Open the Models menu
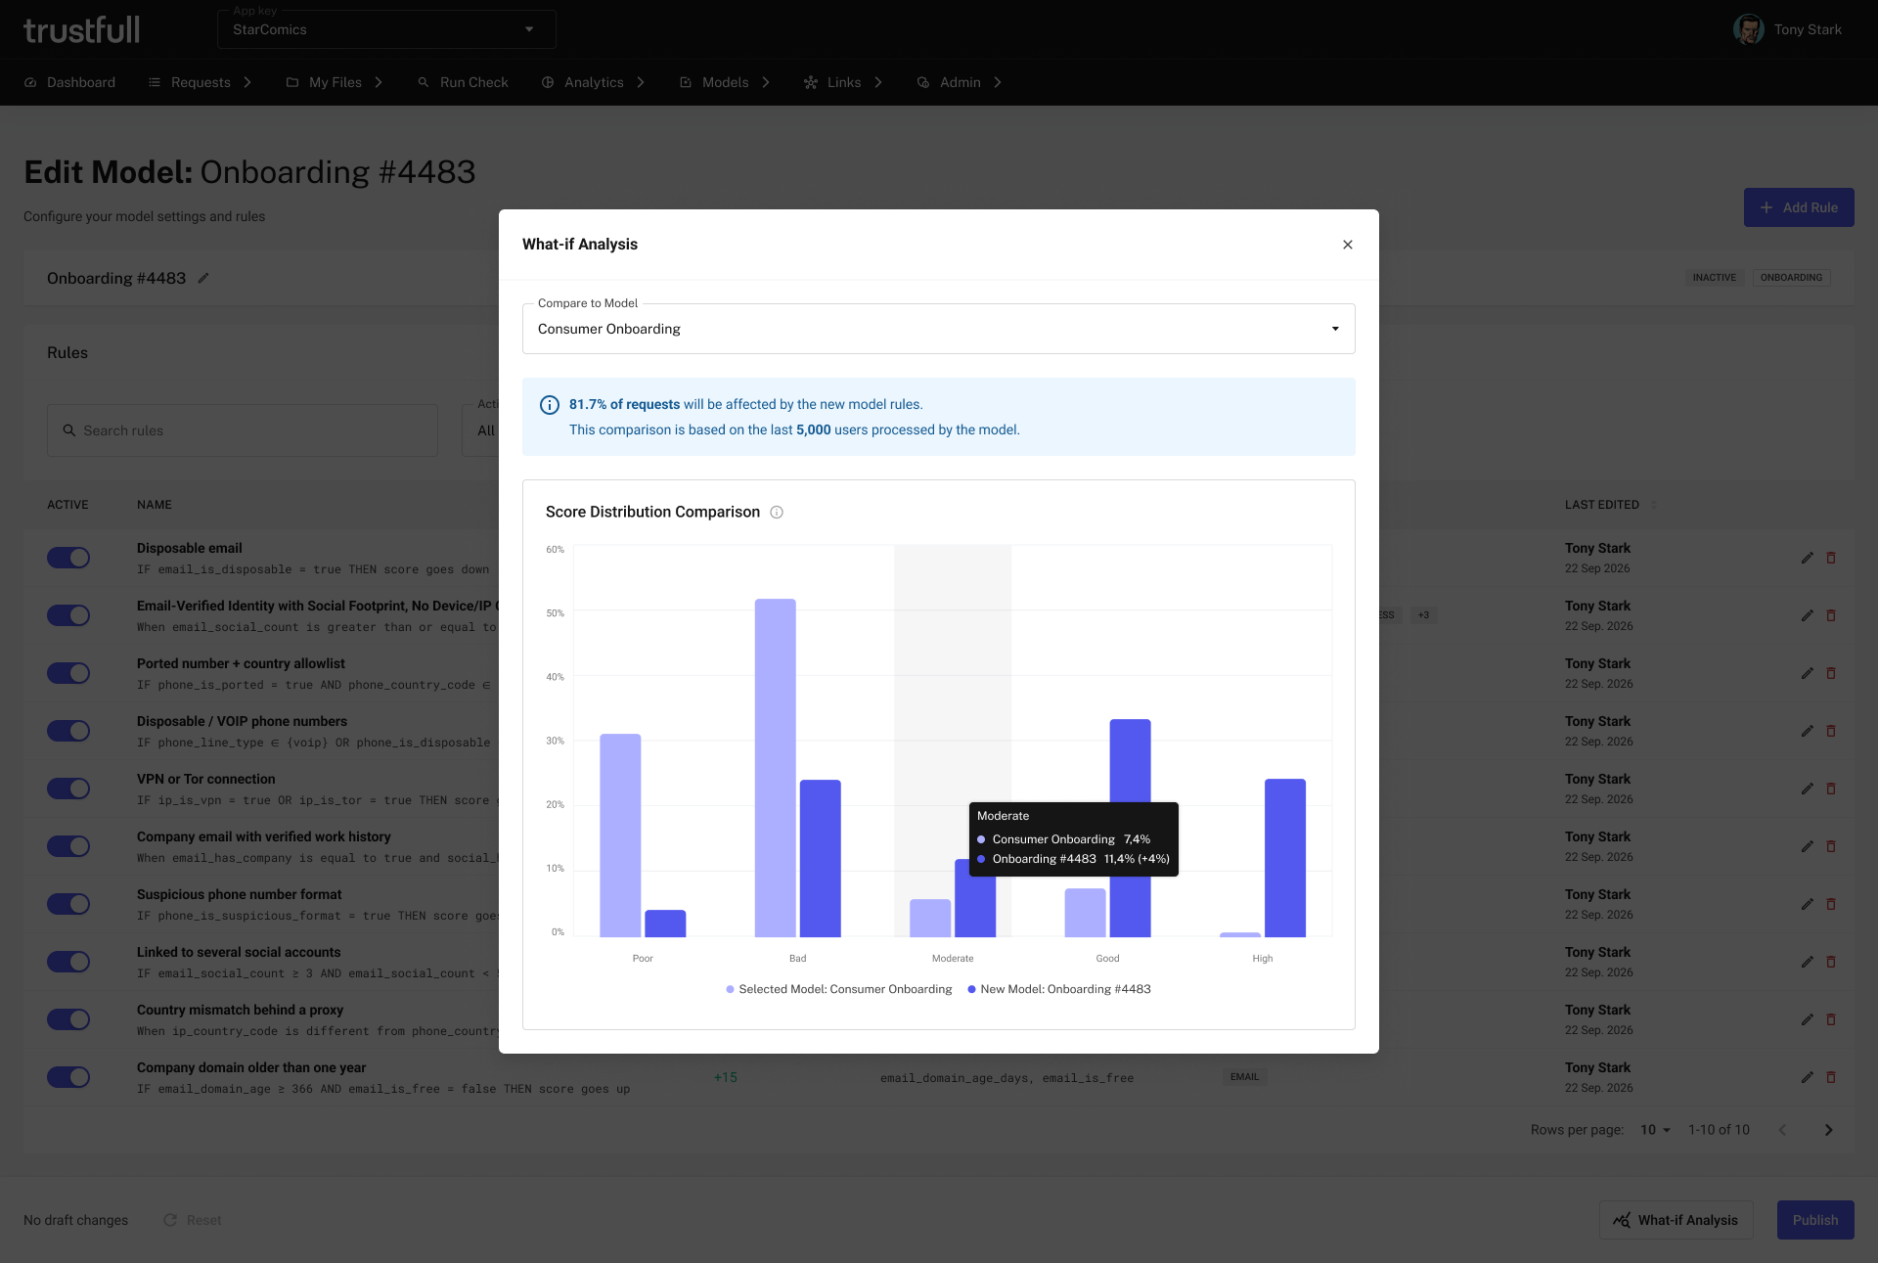Image resolution: width=1878 pixels, height=1263 pixels. (x=725, y=82)
